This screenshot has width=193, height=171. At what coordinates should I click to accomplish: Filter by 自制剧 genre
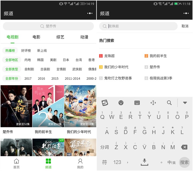pos(29,69)
